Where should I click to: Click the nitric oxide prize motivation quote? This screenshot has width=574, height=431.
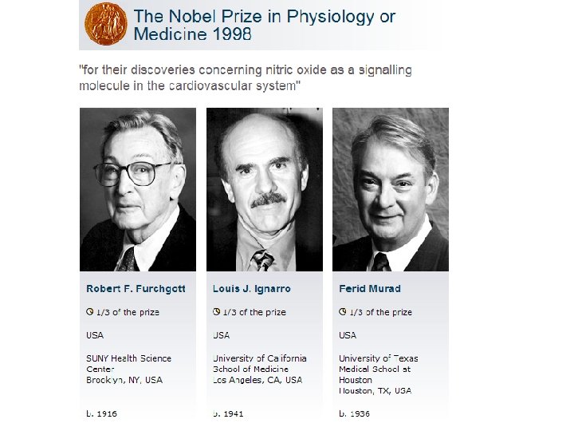(x=246, y=77)
